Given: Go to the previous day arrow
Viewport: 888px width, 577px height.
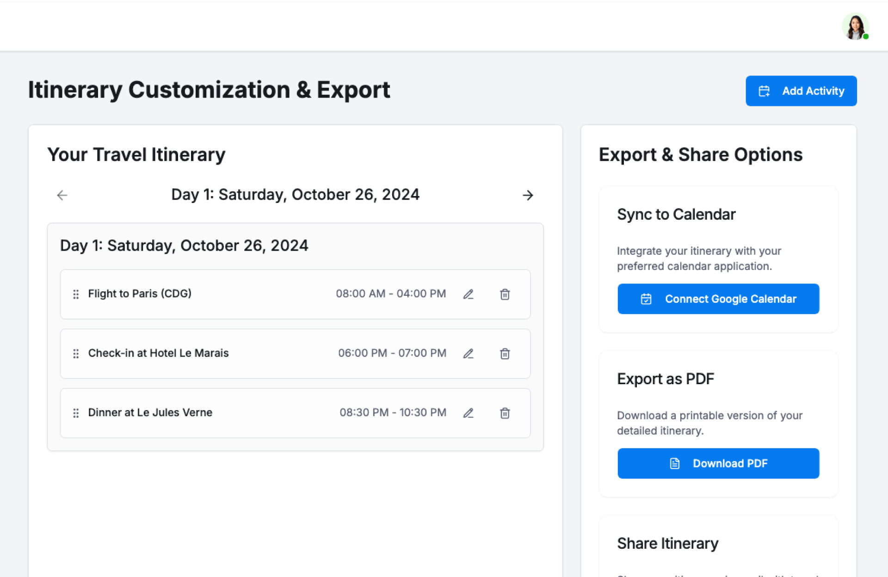Looking at the screenshot, I should tap(62, 195).
